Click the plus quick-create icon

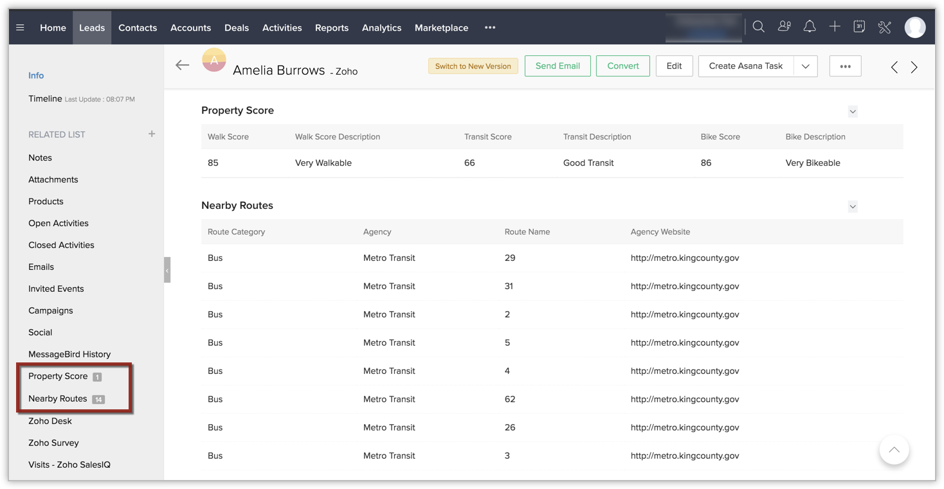coord(835,27)
